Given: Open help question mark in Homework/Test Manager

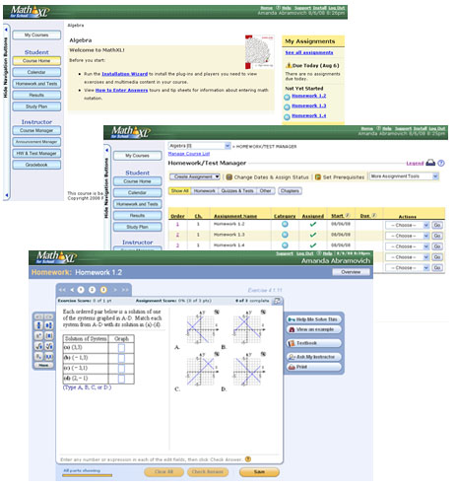Looking at the screenshot, I should click(441, 163).
